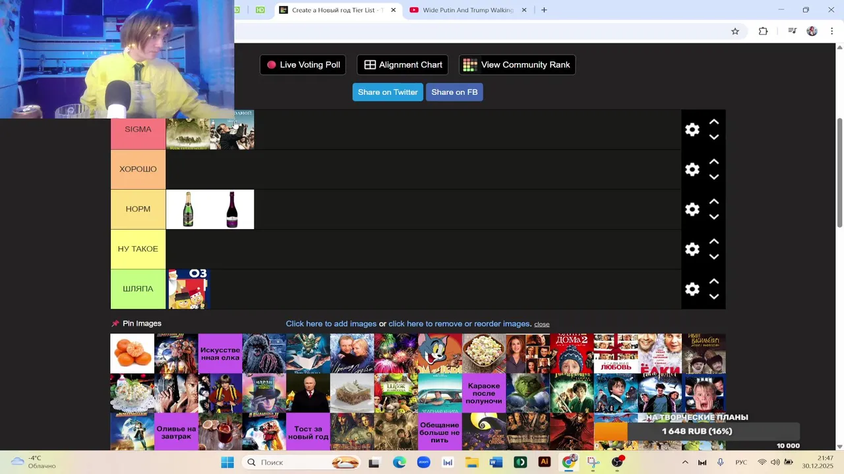Select the Grinch image
The height and width of the screenshot is (474, 844).
(527, 393)
